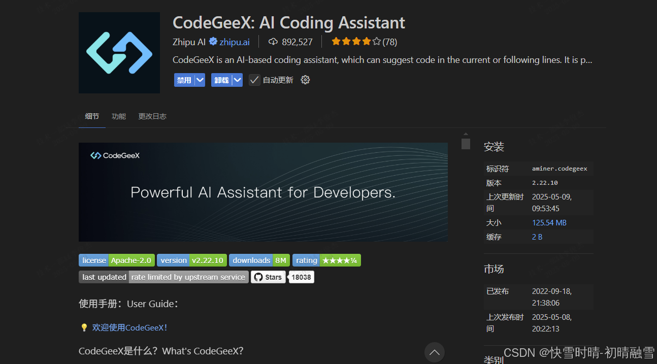
Task: Click the 卸载 uninstall button
Action: (x=222, y=80)
